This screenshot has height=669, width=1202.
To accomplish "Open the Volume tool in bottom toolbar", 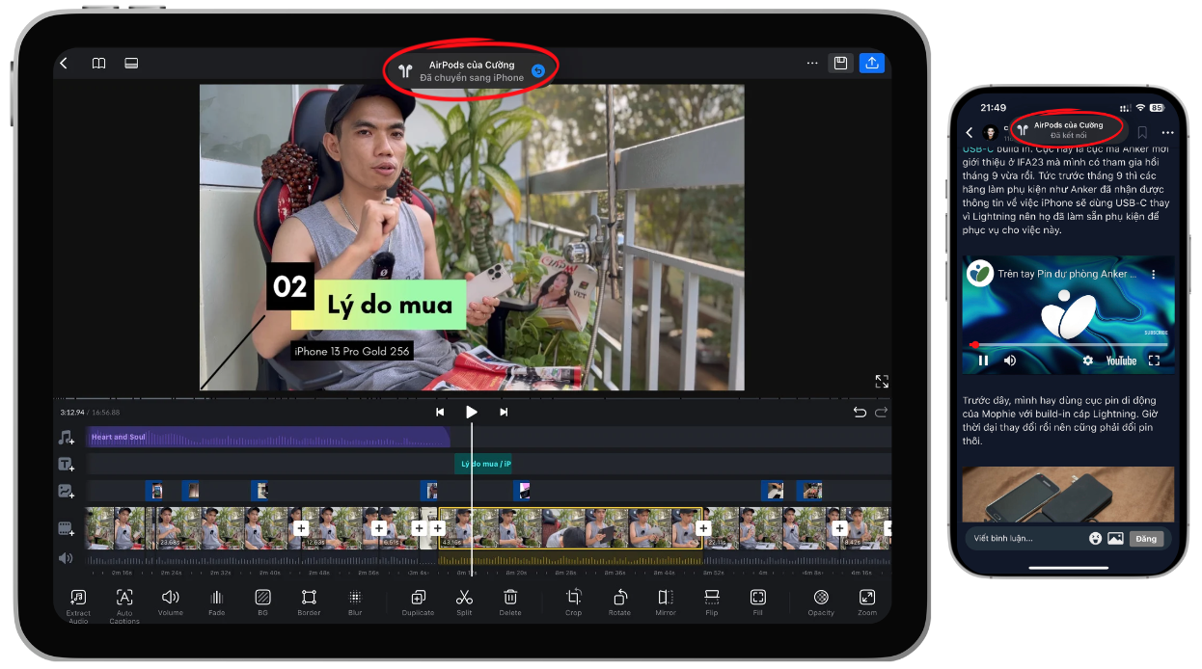I will [x=171, y=602].
